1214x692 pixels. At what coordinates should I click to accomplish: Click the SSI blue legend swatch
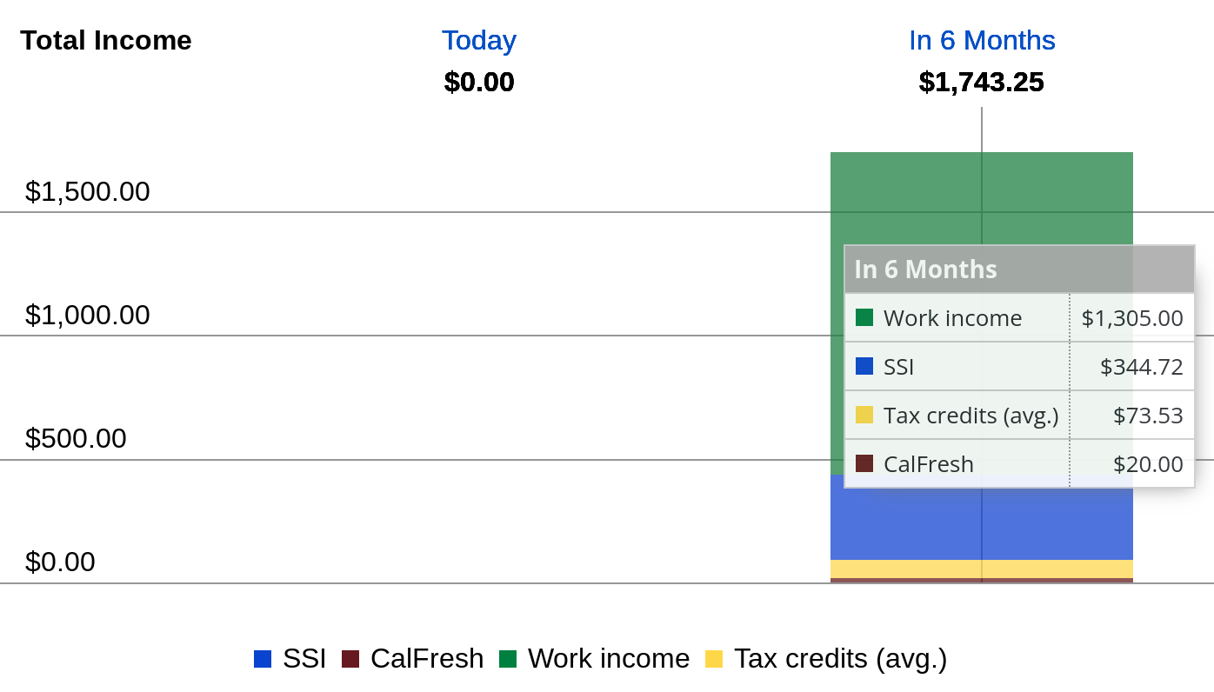pyautogui.click(x=263, y=659)
